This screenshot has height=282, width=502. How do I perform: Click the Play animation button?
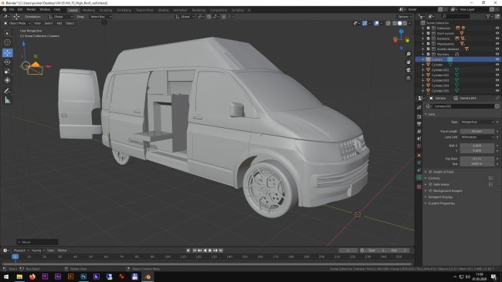point(210,250)
